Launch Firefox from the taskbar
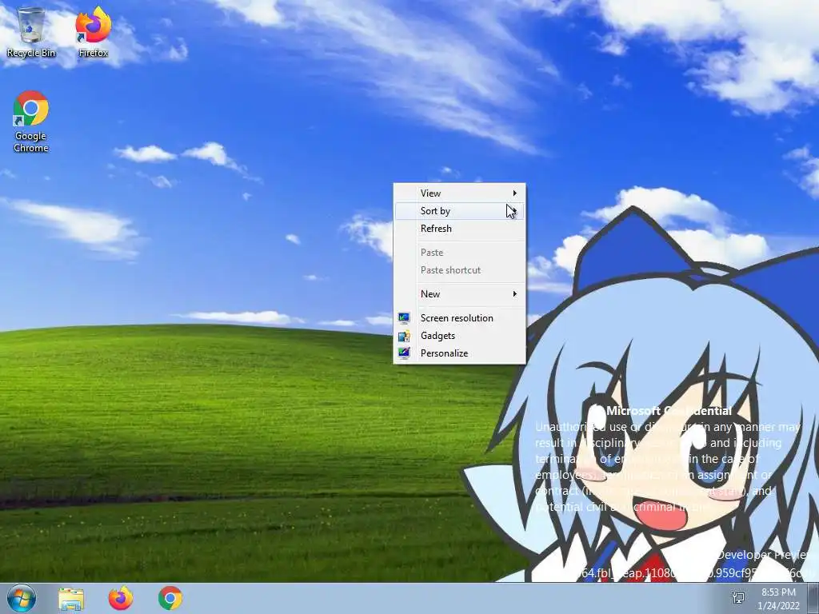The height and width of the screenshot is (614, 819). point(121,598)
